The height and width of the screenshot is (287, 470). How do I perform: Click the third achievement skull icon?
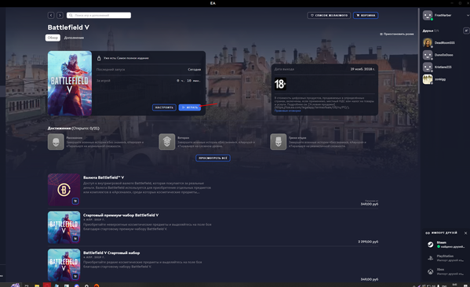click(279, 142)
